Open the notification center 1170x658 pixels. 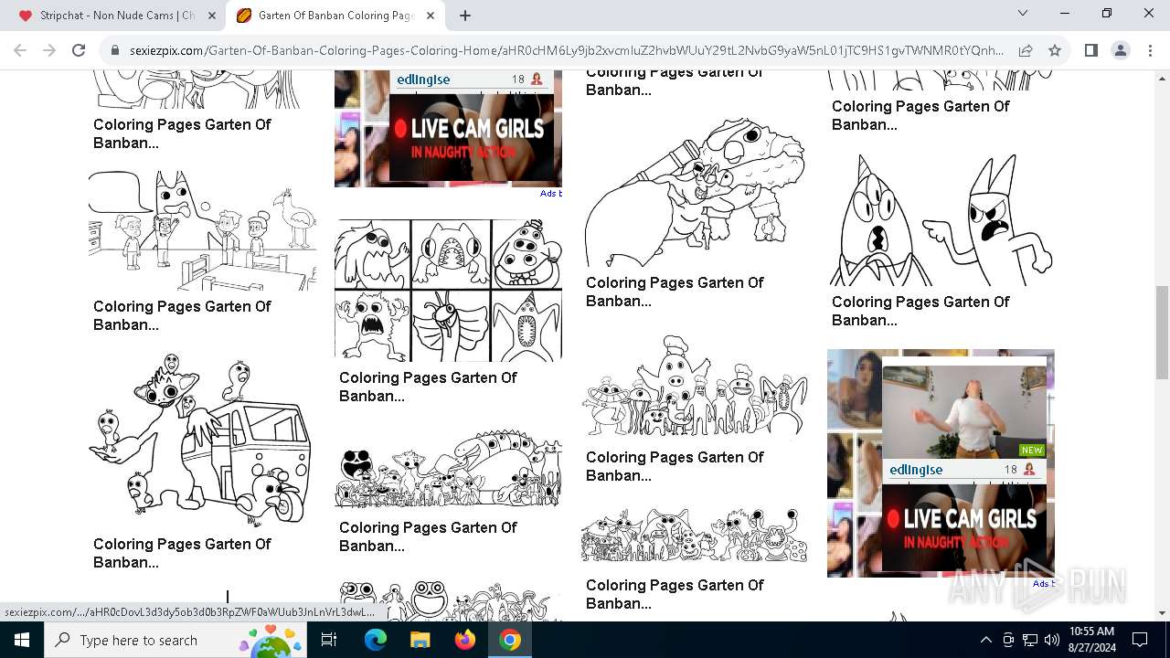pos(1140,640)
